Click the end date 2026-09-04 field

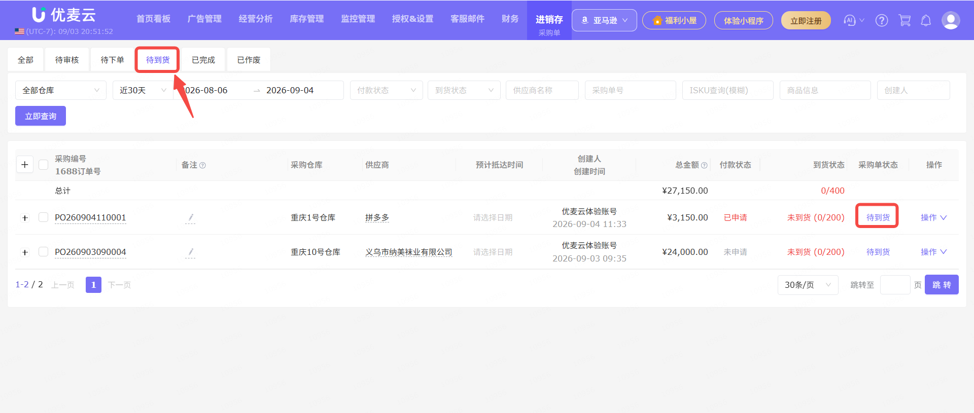(290, 90)
